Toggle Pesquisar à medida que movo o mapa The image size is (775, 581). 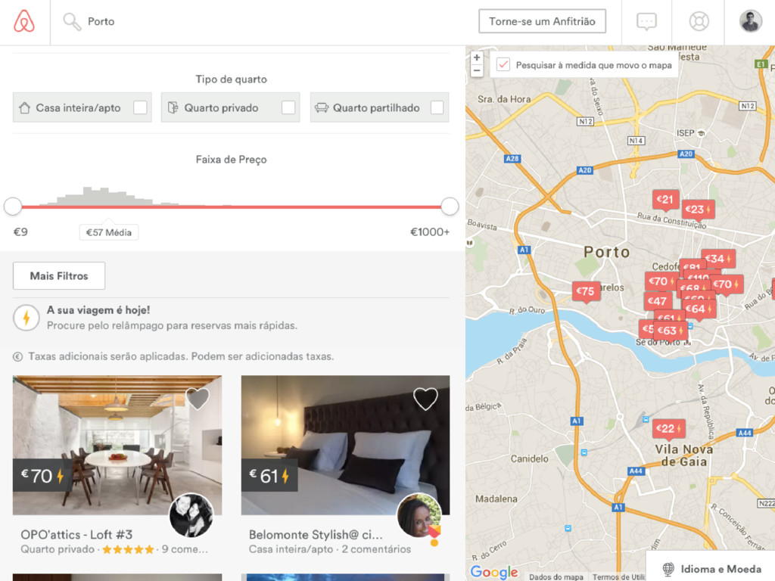[503, 65]
